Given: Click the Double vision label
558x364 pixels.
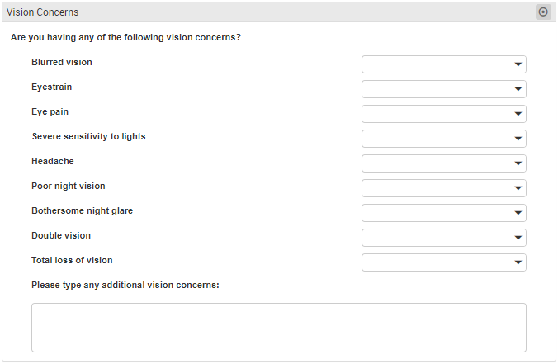Looking at the screenshot, I should coord(61,235).
